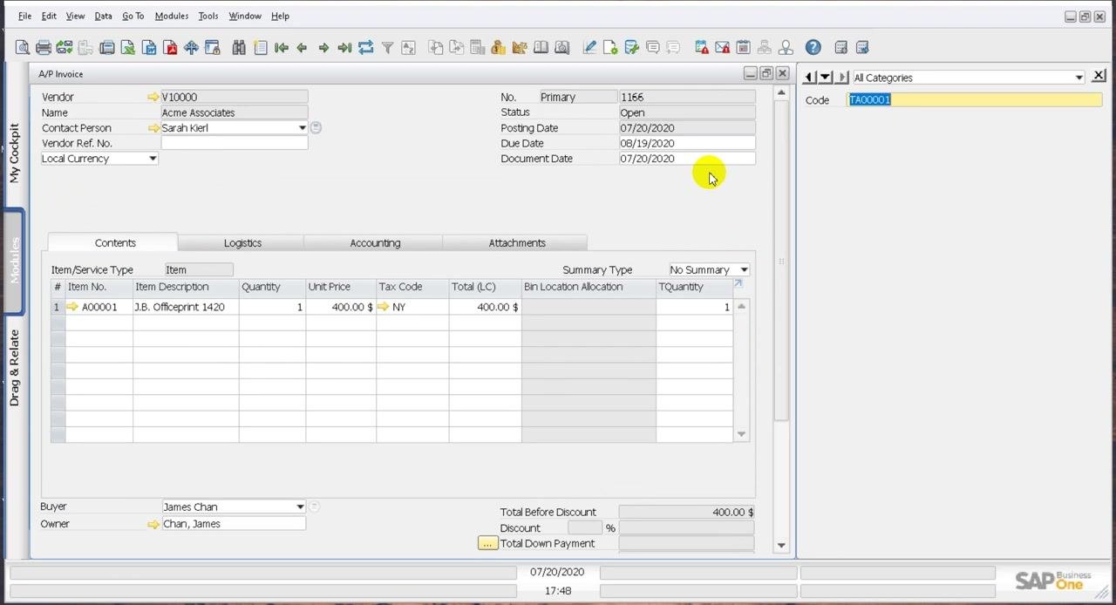The height and width of the screenshot is (605, 1116).
Task: Open the File menu
Action: (x=24, y=16)
